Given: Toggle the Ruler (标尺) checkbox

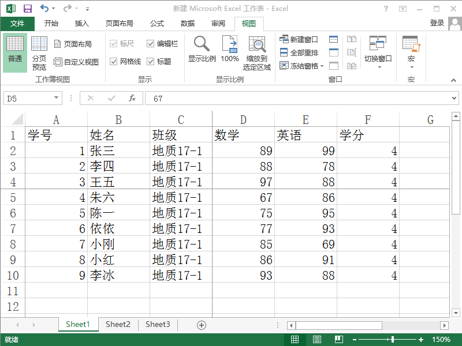Looking at the screenshot, I should pyautogui.click(x=113, y=44).
